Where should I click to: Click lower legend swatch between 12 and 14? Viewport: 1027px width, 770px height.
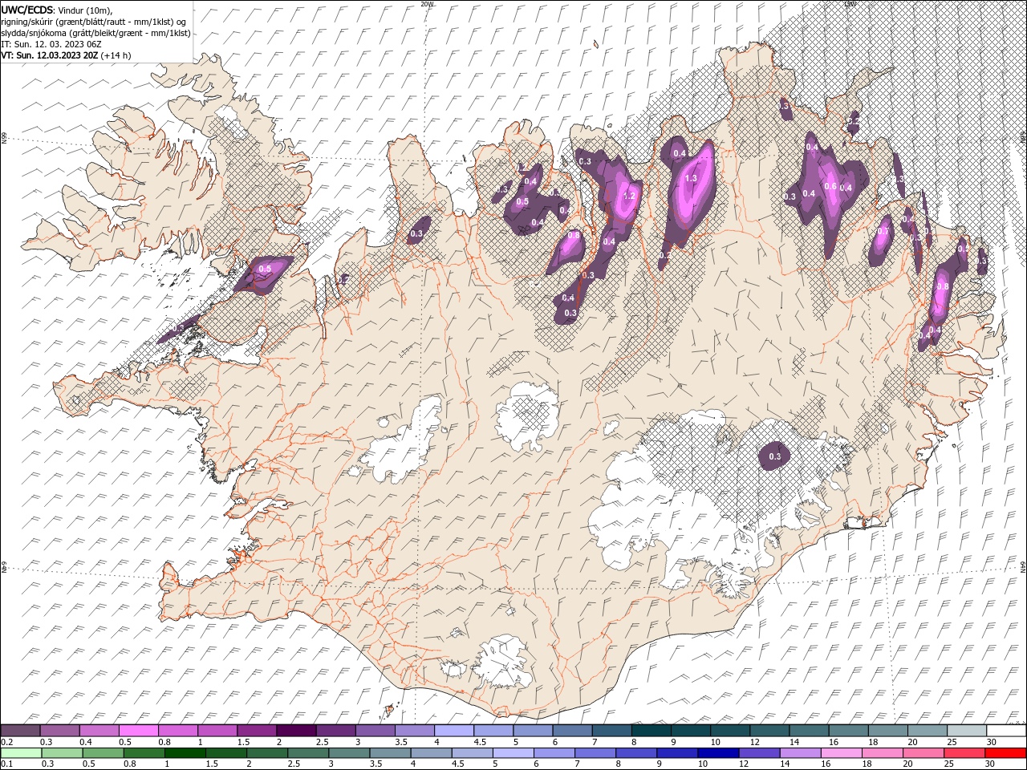tap(760, 753)
